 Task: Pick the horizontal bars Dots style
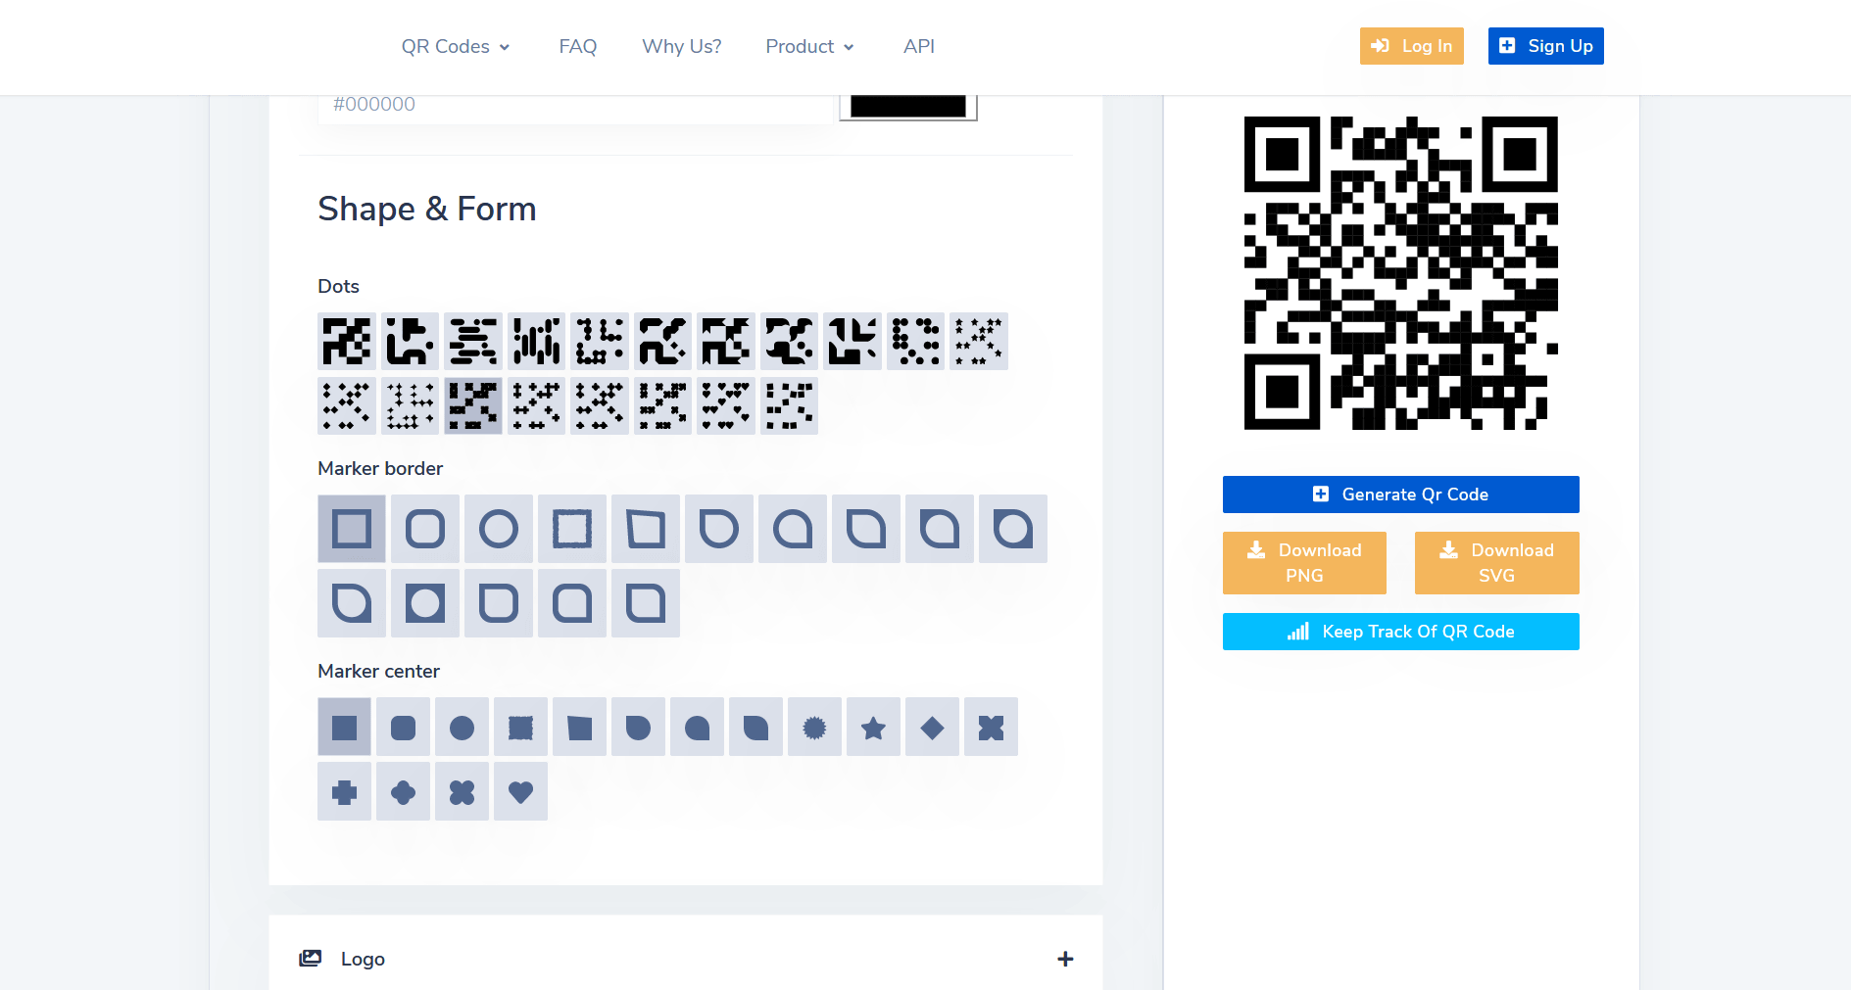pos(473,341)
